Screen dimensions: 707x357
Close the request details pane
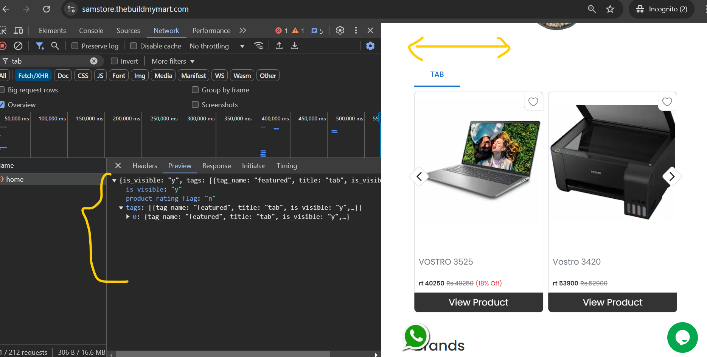[x=118, y=165]
